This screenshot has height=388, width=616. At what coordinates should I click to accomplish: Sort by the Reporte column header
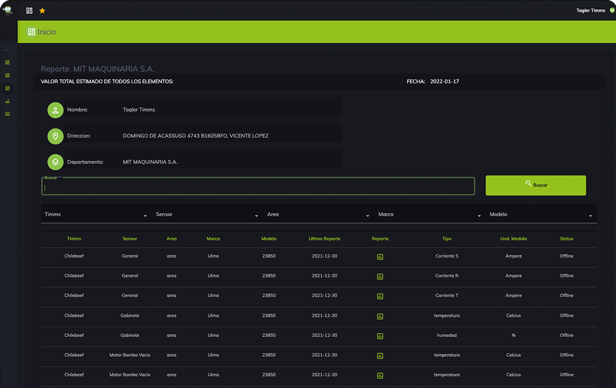click(x=380, y=239)
